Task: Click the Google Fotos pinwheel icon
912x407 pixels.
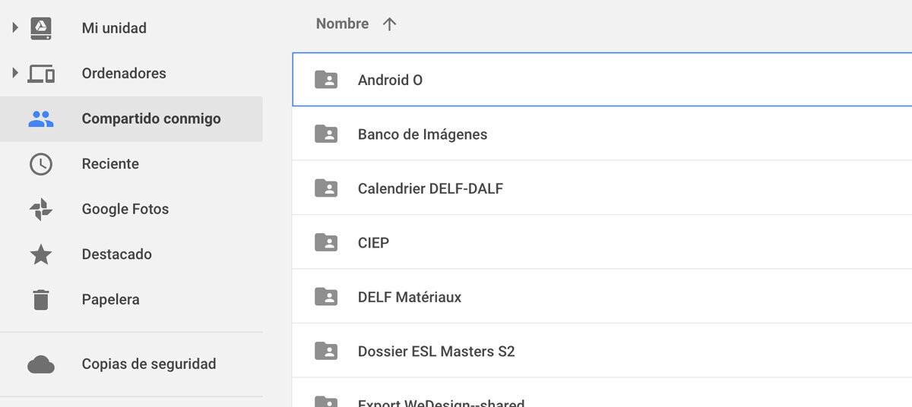Action: click(41, 210)
